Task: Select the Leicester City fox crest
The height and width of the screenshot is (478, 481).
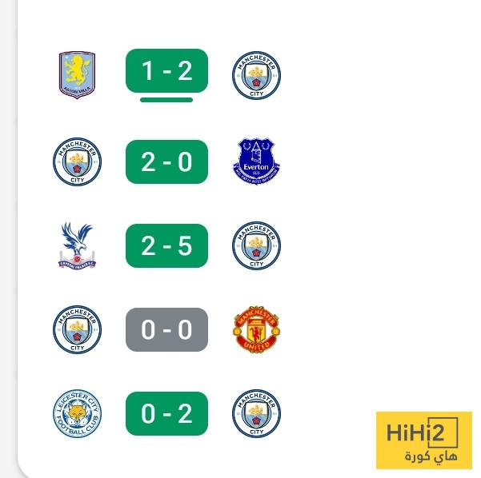Action: [x=77, y=413]
